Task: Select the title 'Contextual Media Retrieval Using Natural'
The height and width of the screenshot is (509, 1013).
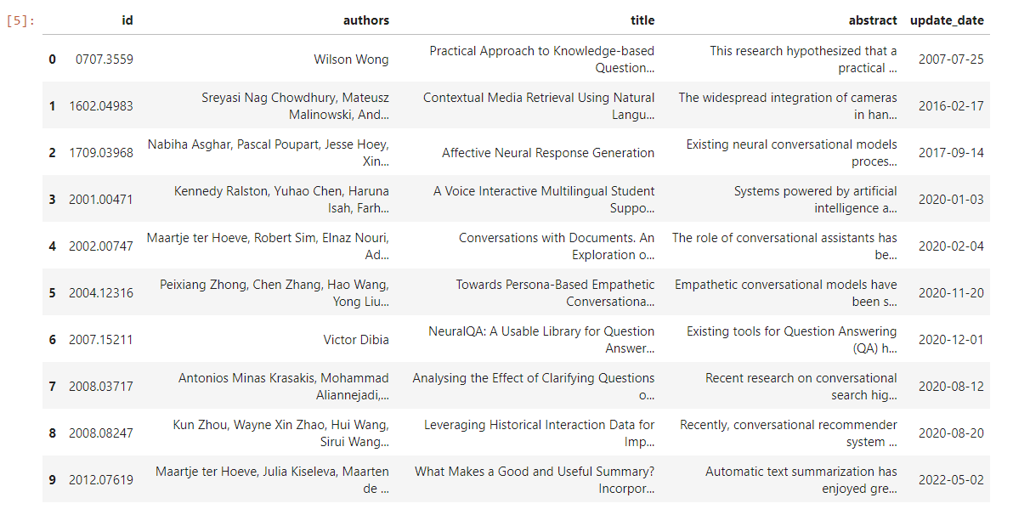Action: [539, 106]
